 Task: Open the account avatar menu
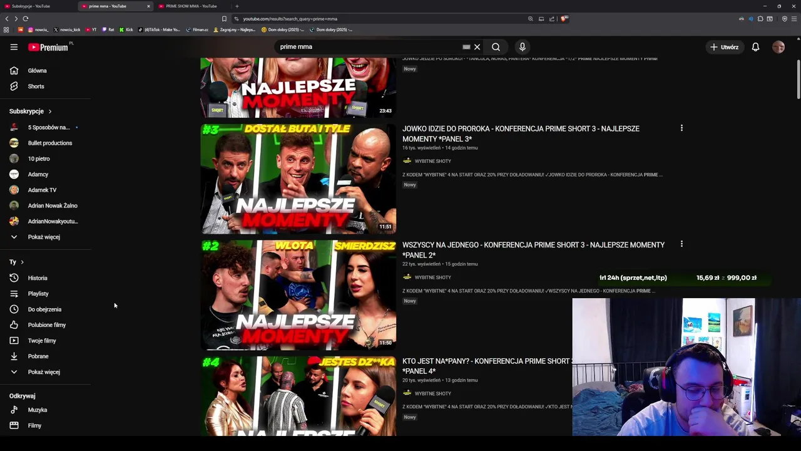[x=778, y=47]
